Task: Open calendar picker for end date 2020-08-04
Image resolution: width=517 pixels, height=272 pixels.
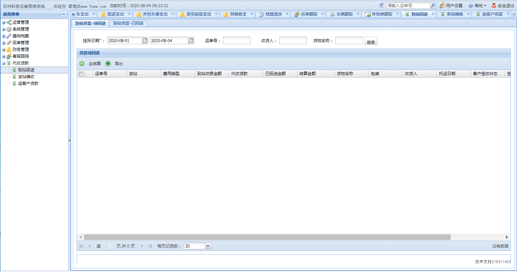Action: 191,40
